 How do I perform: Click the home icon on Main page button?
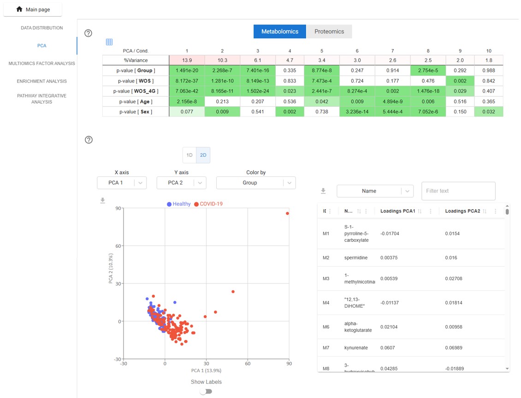point(19,9)
